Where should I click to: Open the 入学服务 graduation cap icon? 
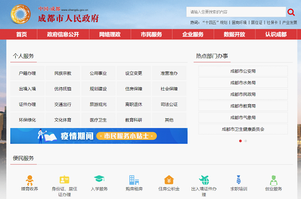click(99, 178)
